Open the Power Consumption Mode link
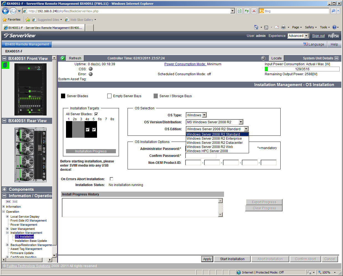Screen dimensions: 343x276 (185, 64)
